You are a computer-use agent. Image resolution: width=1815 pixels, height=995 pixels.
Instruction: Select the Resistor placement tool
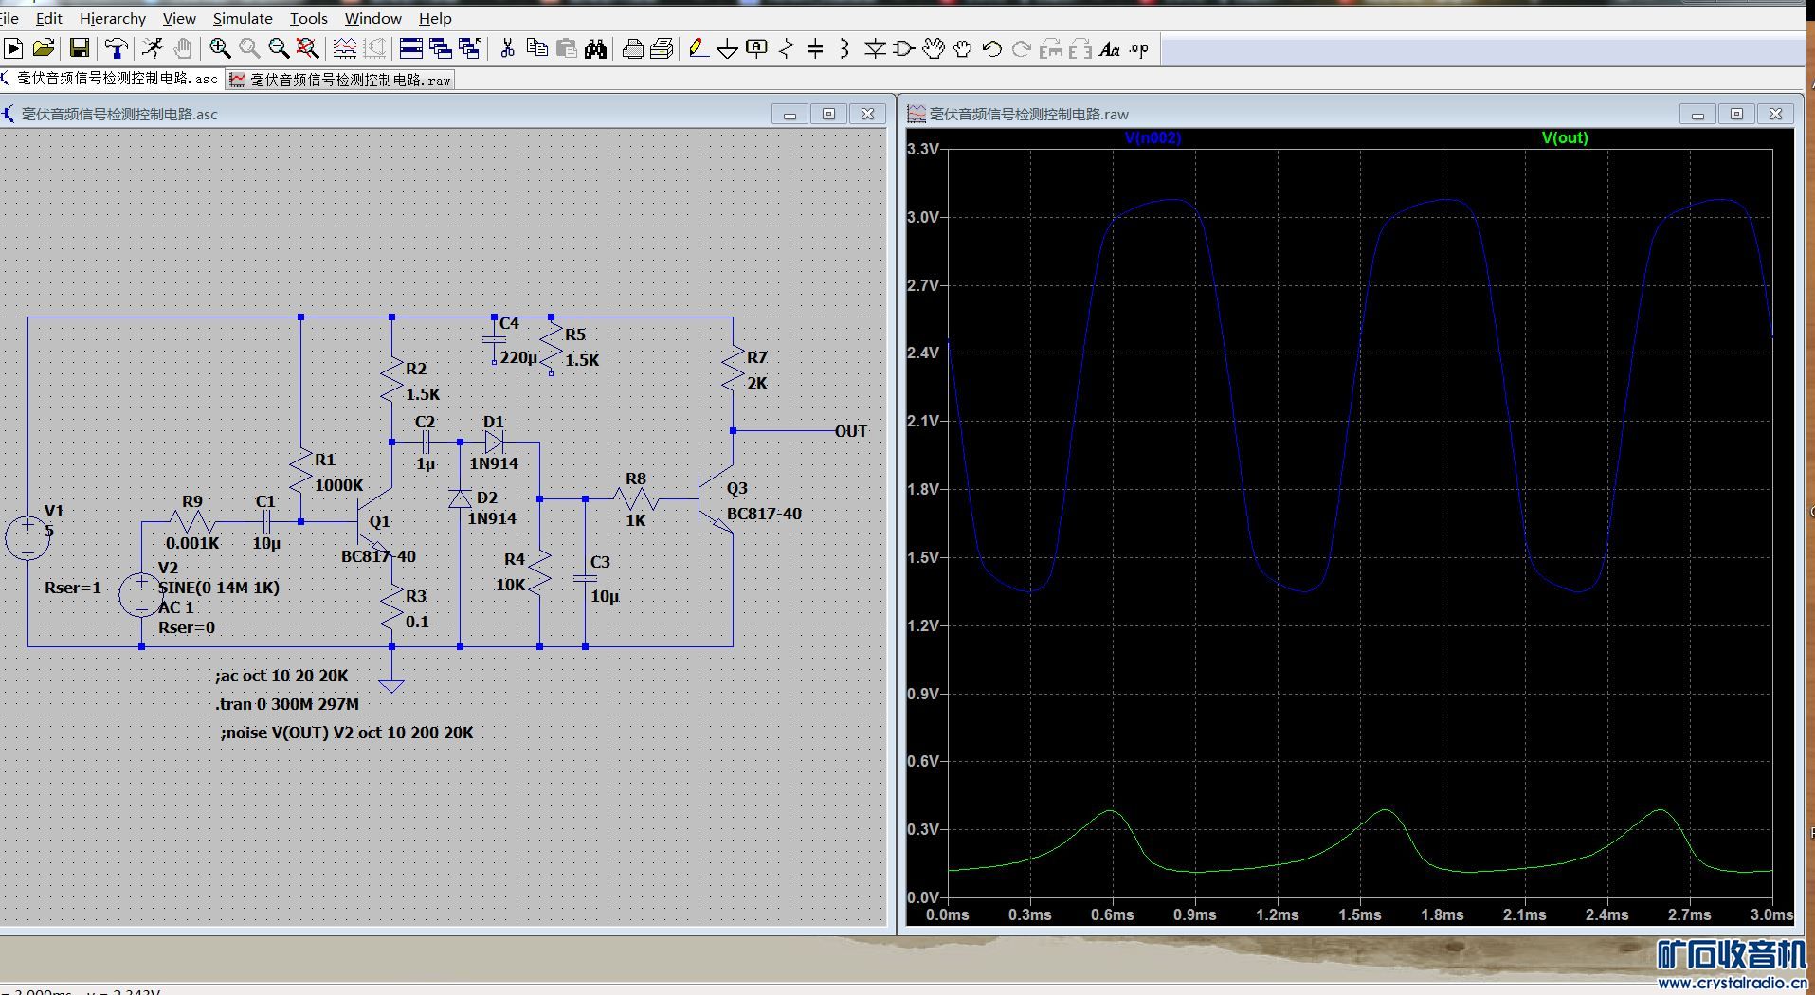786,48
